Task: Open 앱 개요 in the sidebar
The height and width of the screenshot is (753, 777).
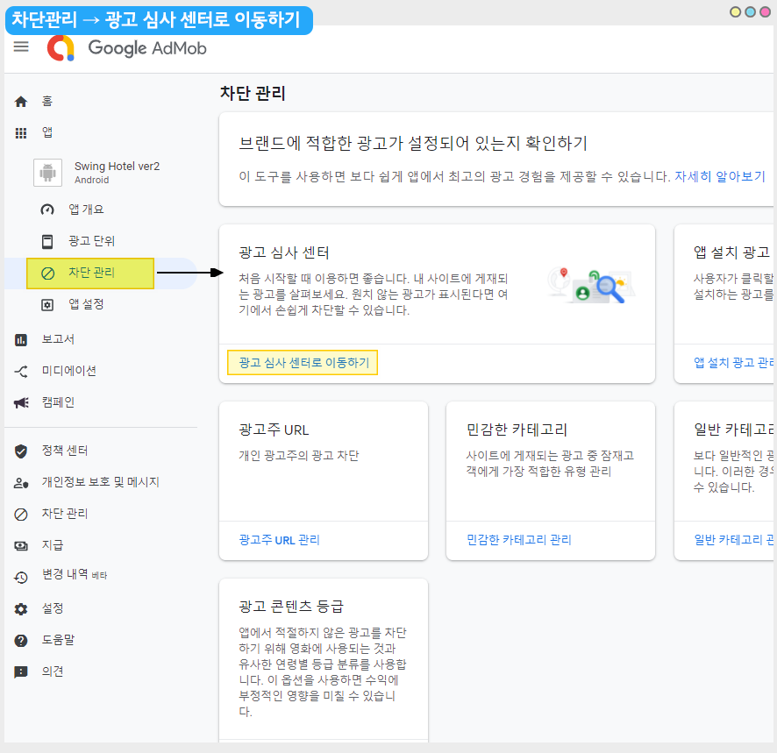Action: [86, 210]
